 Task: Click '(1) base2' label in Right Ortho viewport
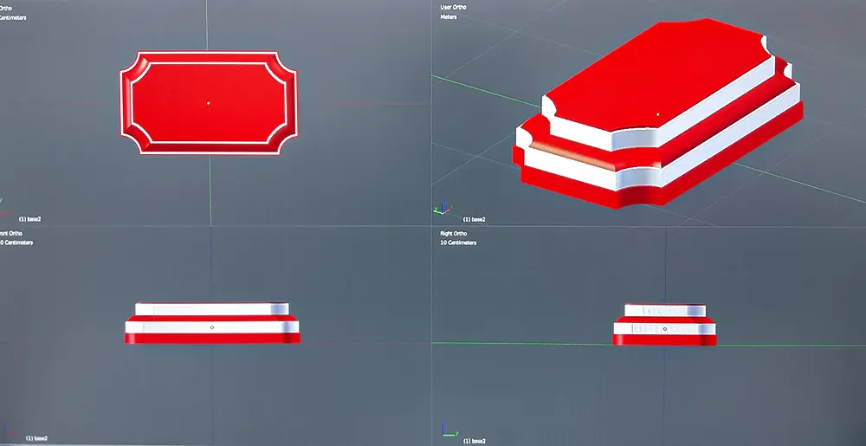(x=474, y=441)
